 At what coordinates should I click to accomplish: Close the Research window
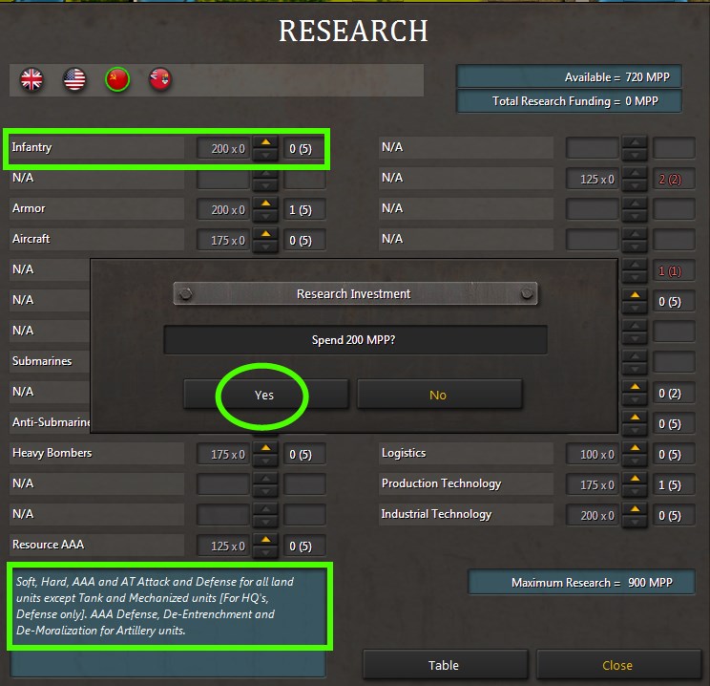[618, 665]
